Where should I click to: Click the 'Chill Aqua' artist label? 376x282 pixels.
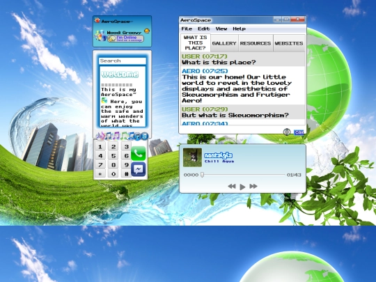[219, 162]
